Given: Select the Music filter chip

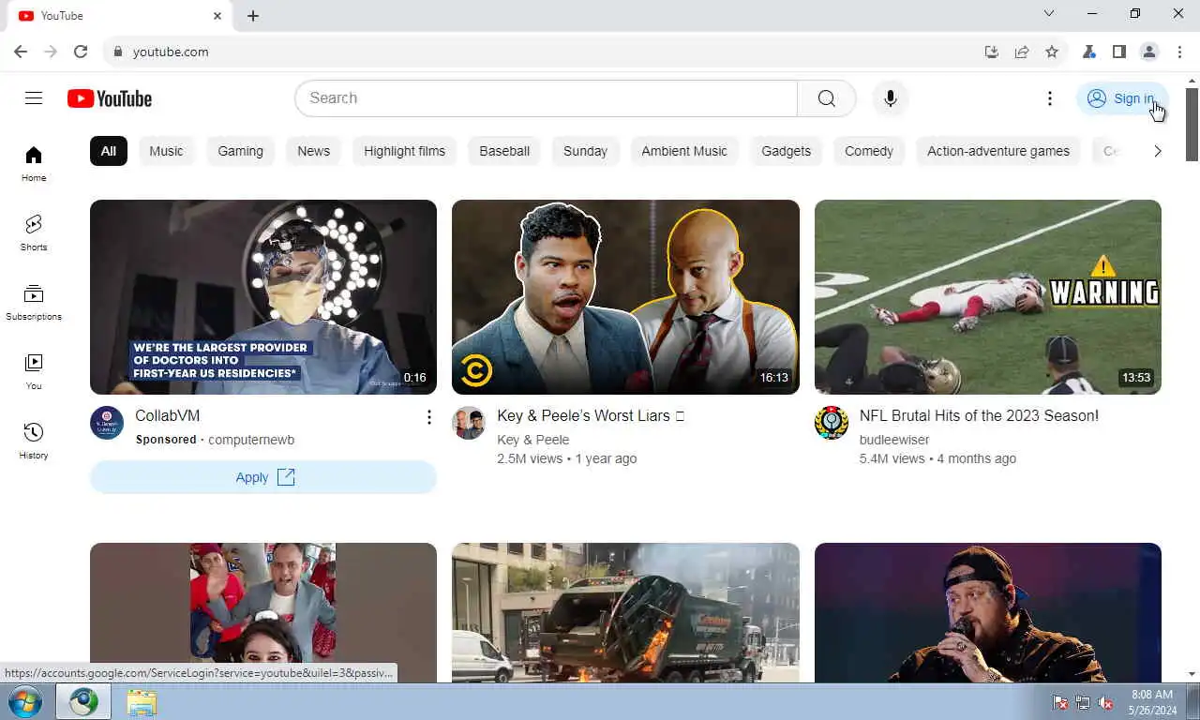Looking at the screenshot, I should click(x=166, y=151).
